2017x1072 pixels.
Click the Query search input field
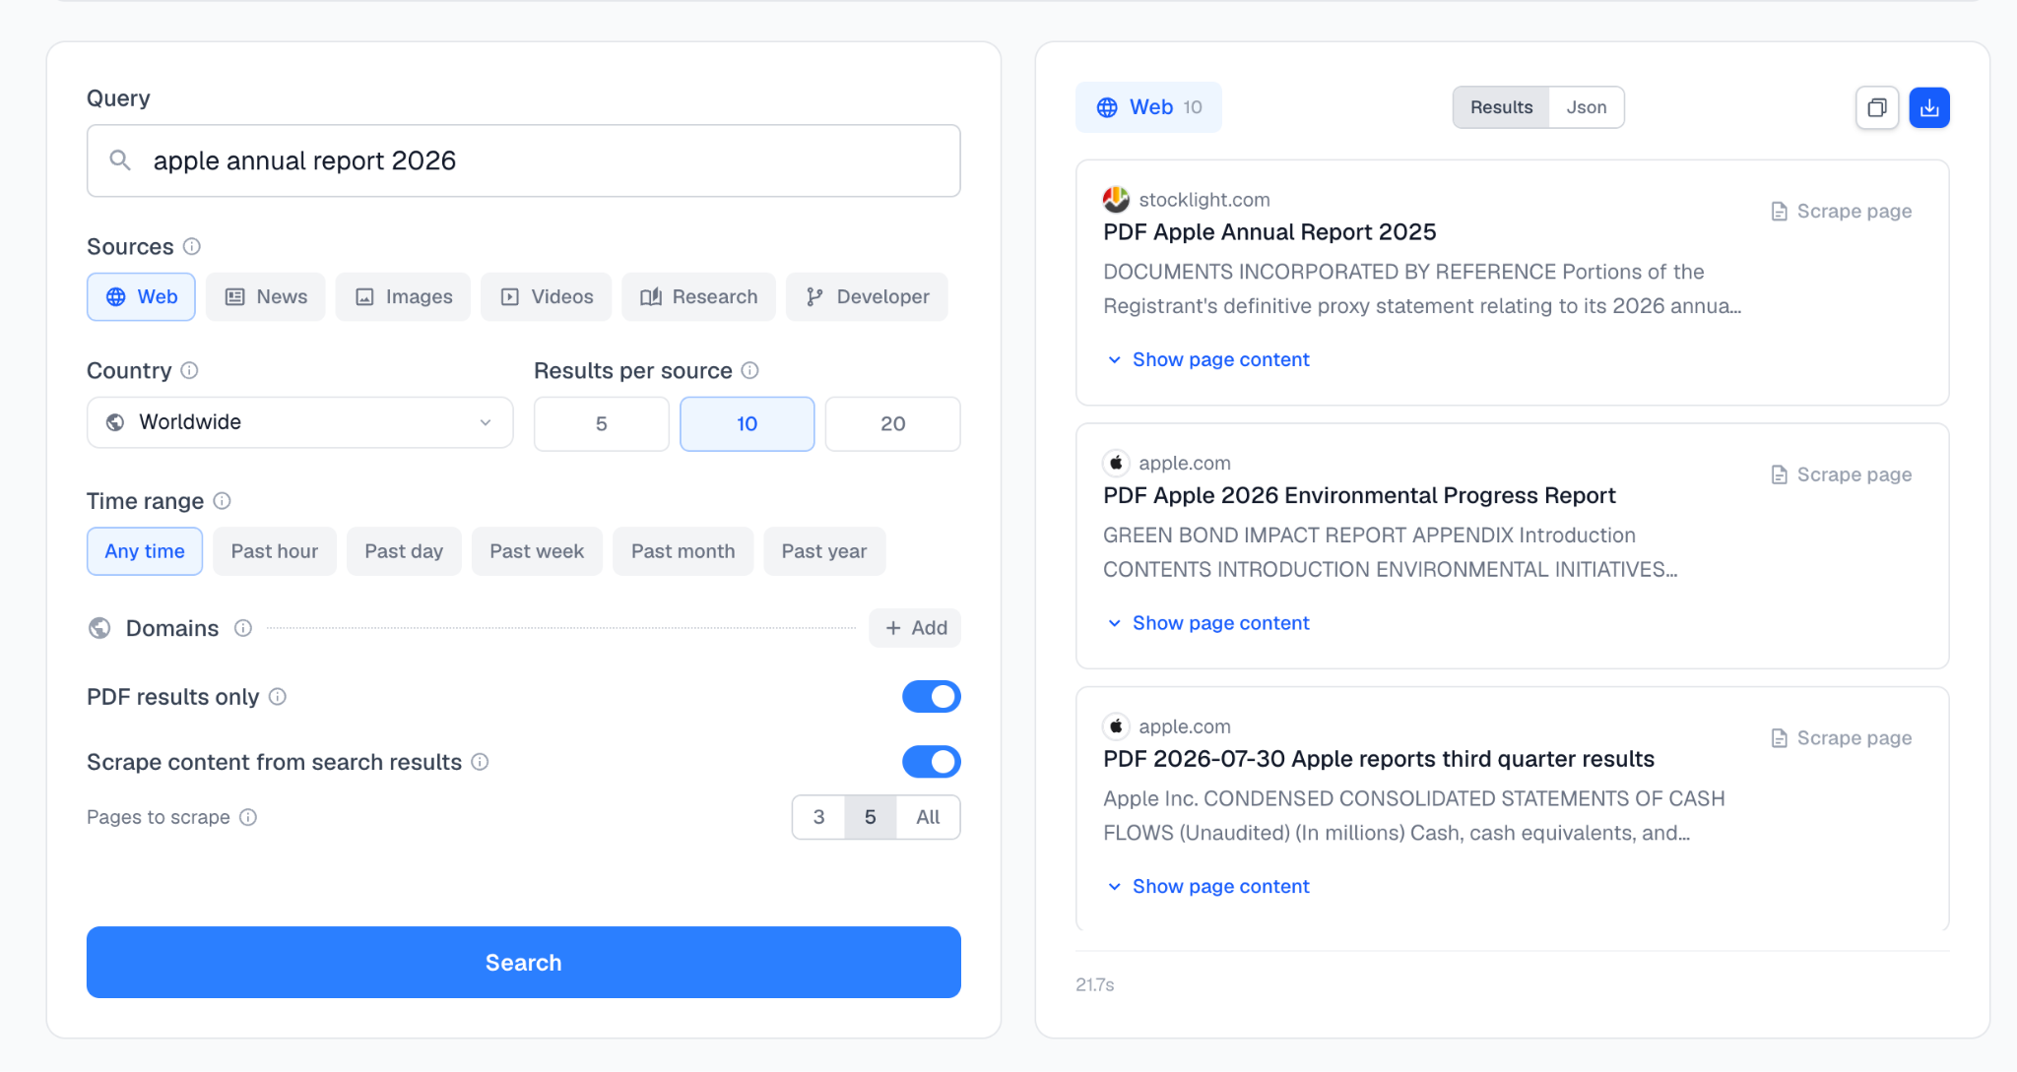click(x=524, y=160)
